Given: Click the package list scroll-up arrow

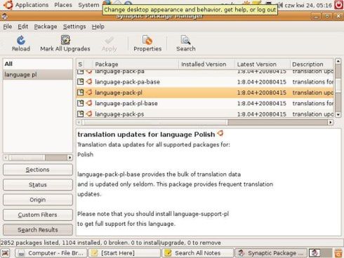Looking at the screenshot, I should click(x=338, y=61).
